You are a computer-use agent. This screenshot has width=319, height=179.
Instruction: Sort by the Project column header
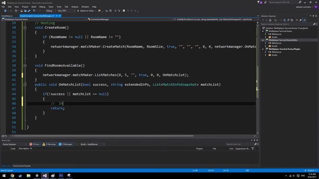coord(199,149)
